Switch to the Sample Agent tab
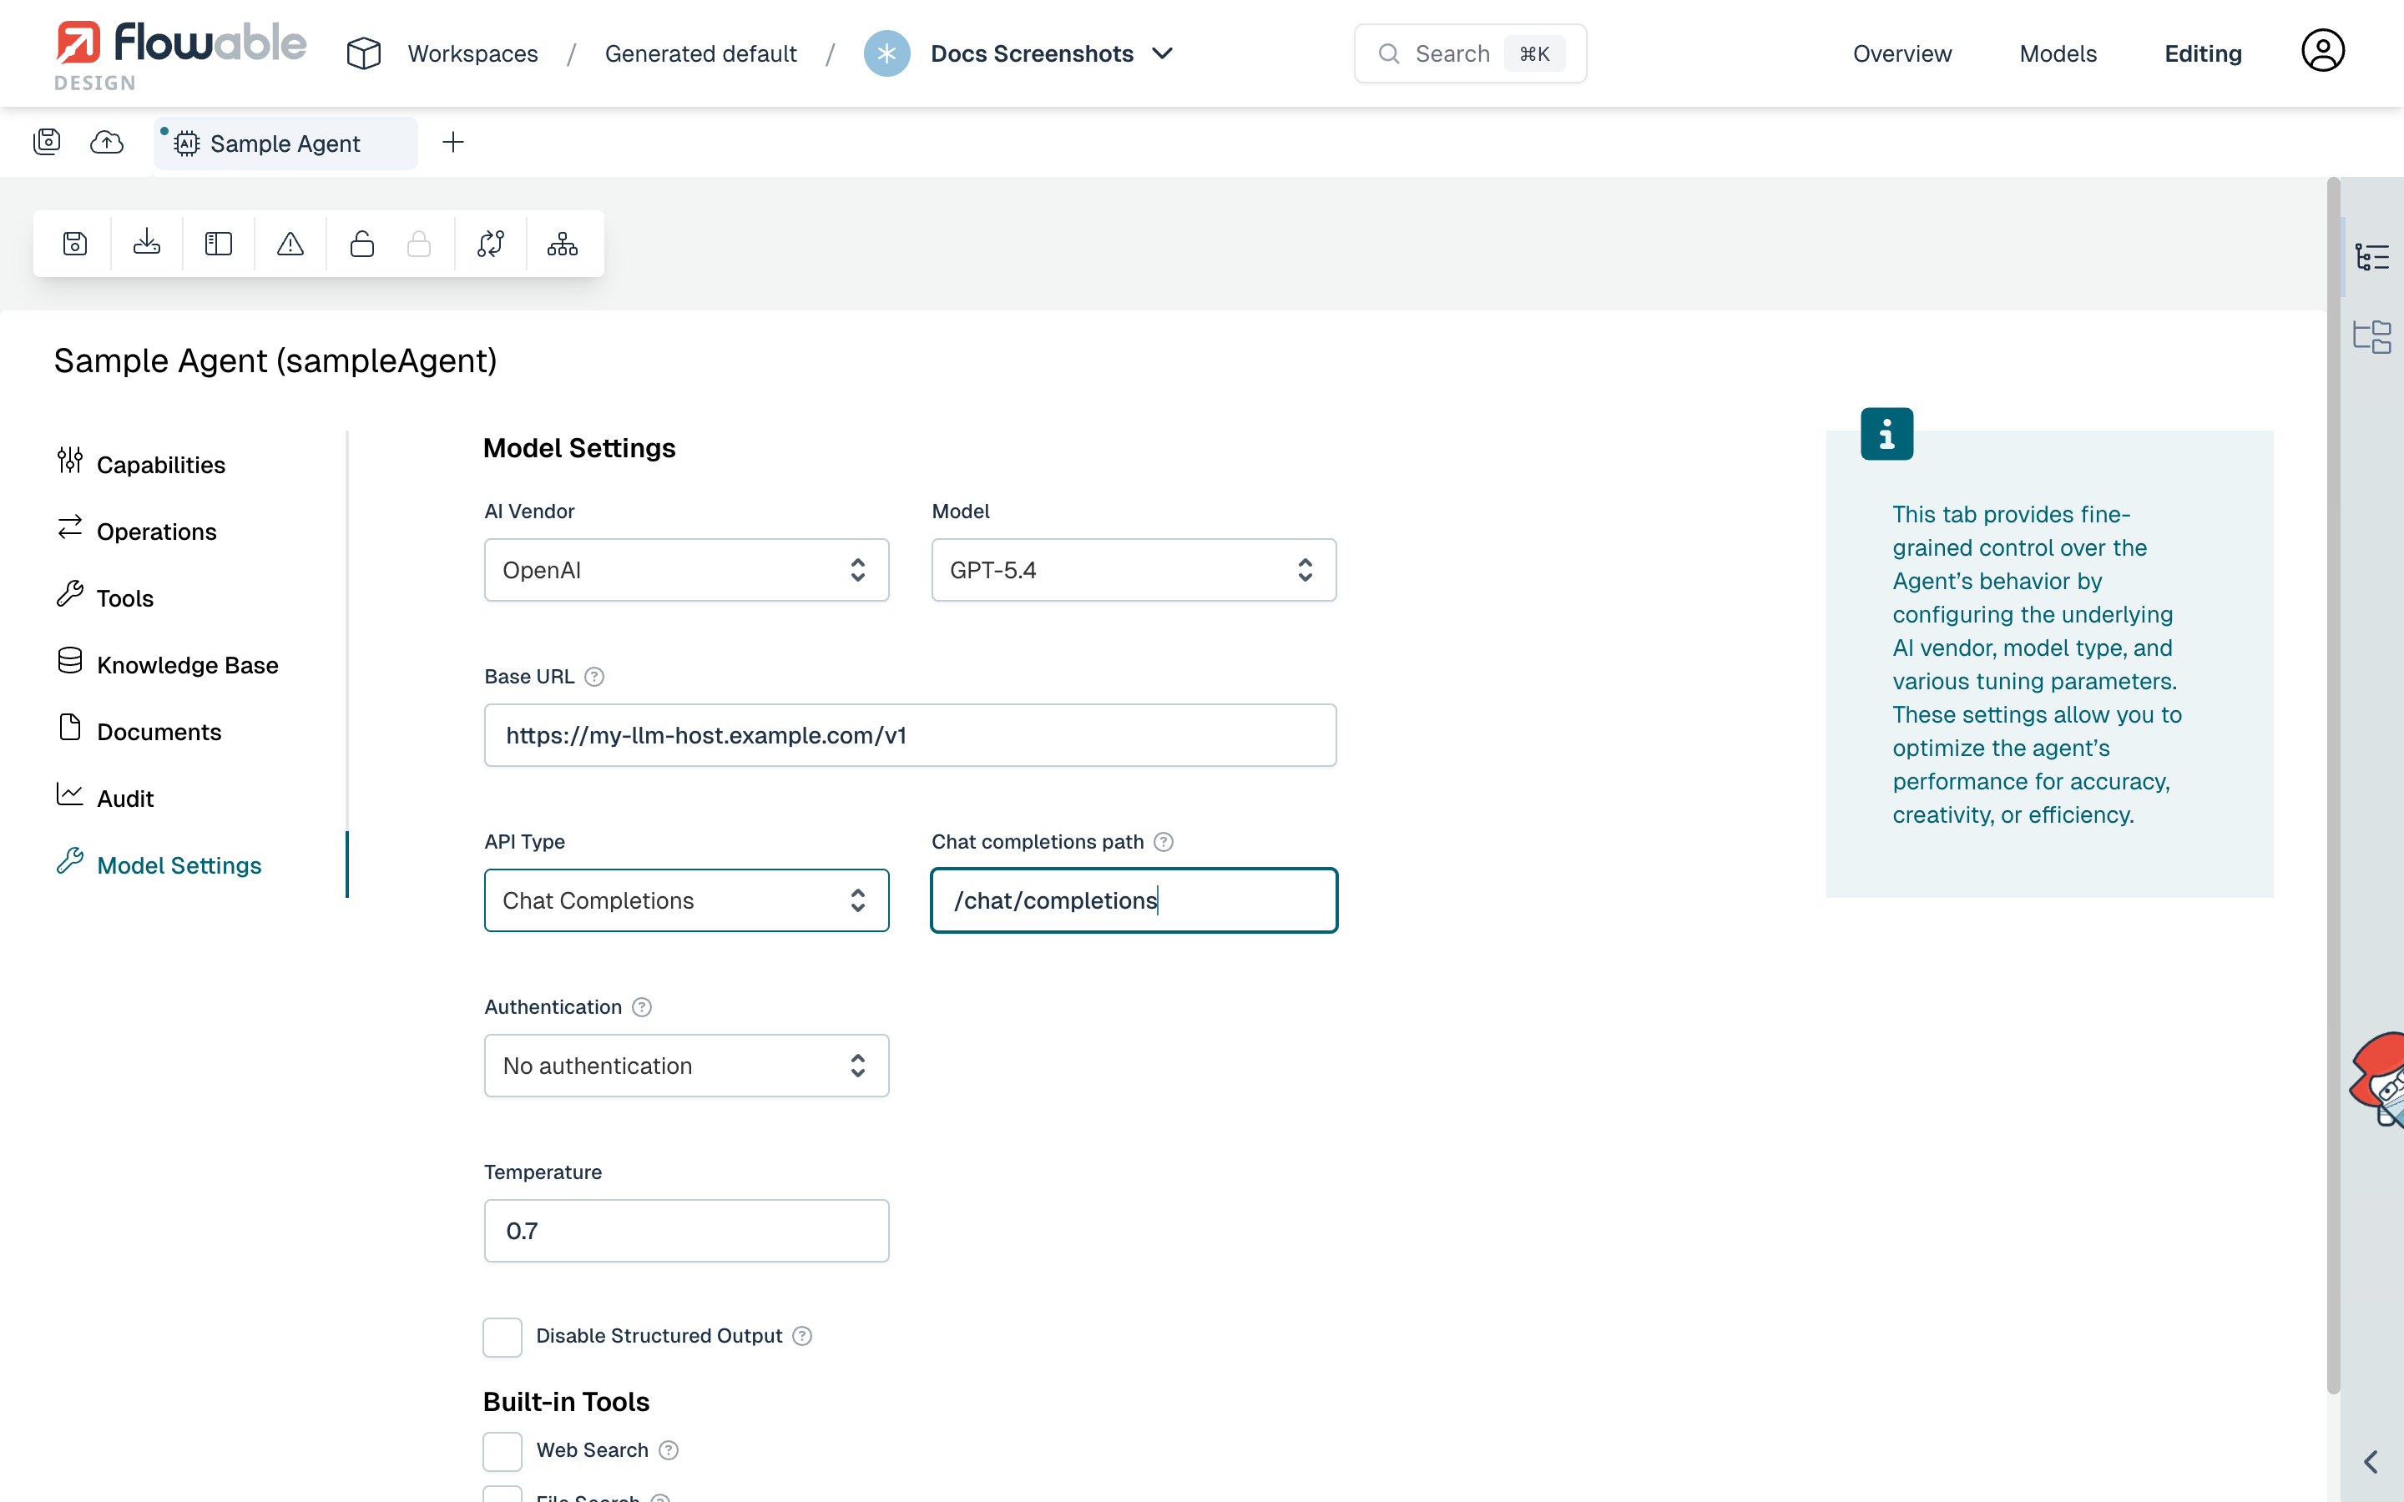This screenshot has height=1502, width=2404. (x=285, y=143)
